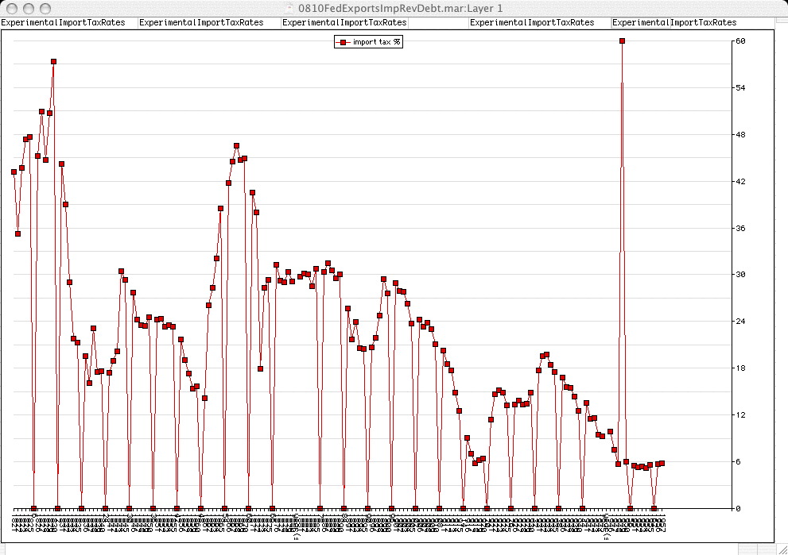Click the third ExperimentalImportTaxRates column header
Screen dimensions: 788x555
[x=344, y=23]
